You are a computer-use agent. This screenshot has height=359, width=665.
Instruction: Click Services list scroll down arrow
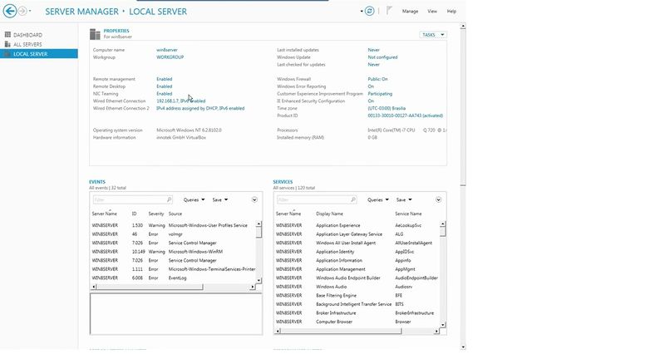pos(443,325)
